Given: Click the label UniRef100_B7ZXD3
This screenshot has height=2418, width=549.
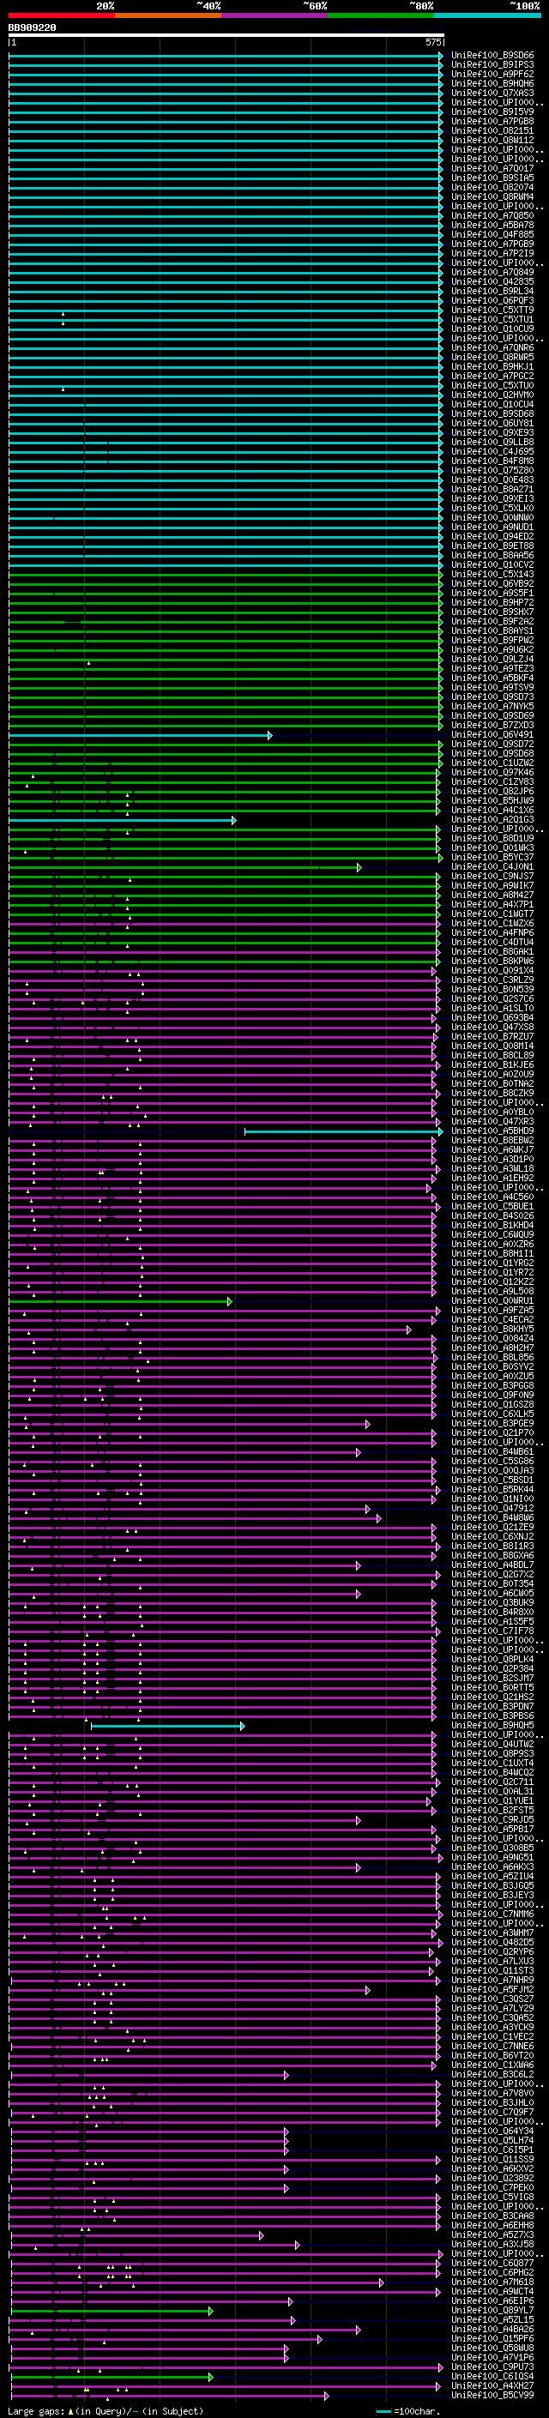Looking at the screenshot, I should coord(492,726).
